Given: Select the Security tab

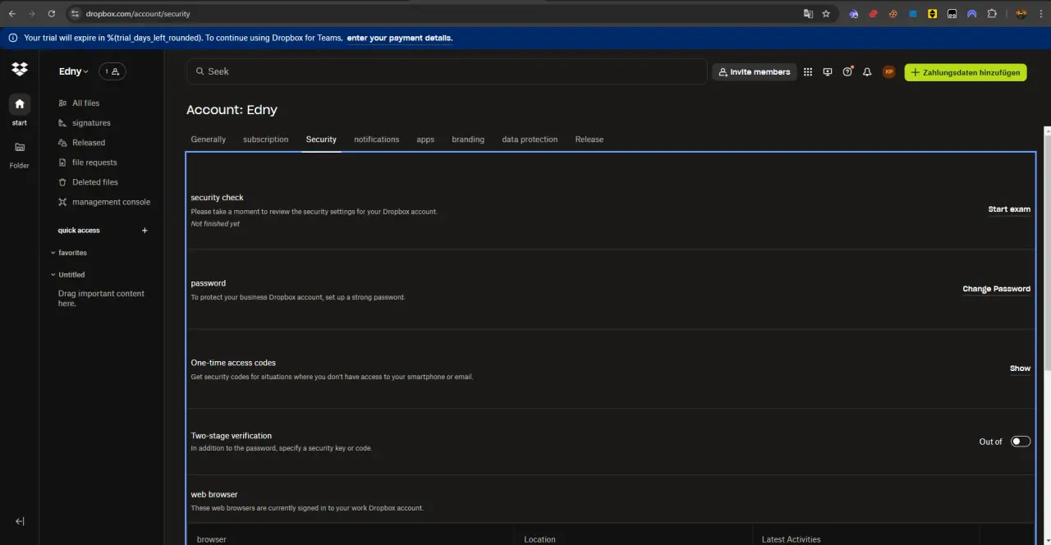Looking at the screenshot, I should point(321,140).
